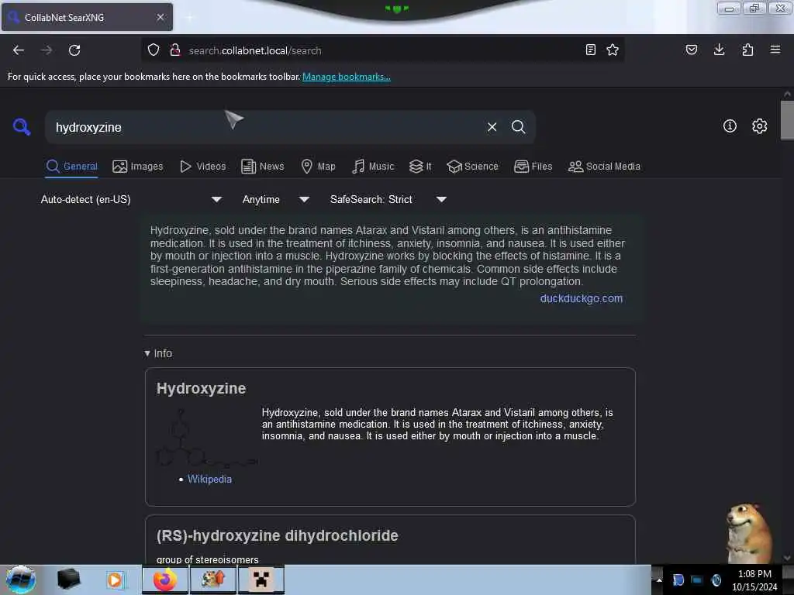Screen dimensions: 794x595
Task: Open the Anytime time range dropdown
Action: (275, 199)
